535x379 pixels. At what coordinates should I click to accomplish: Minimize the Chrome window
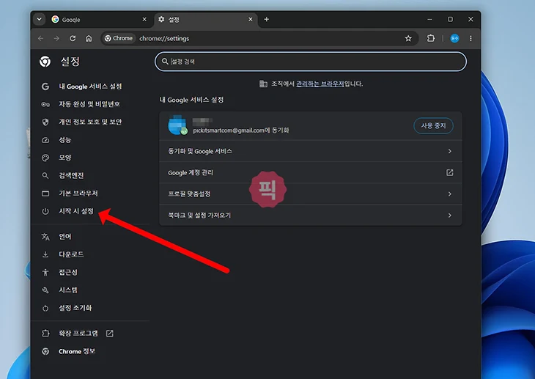coord(429,20)
